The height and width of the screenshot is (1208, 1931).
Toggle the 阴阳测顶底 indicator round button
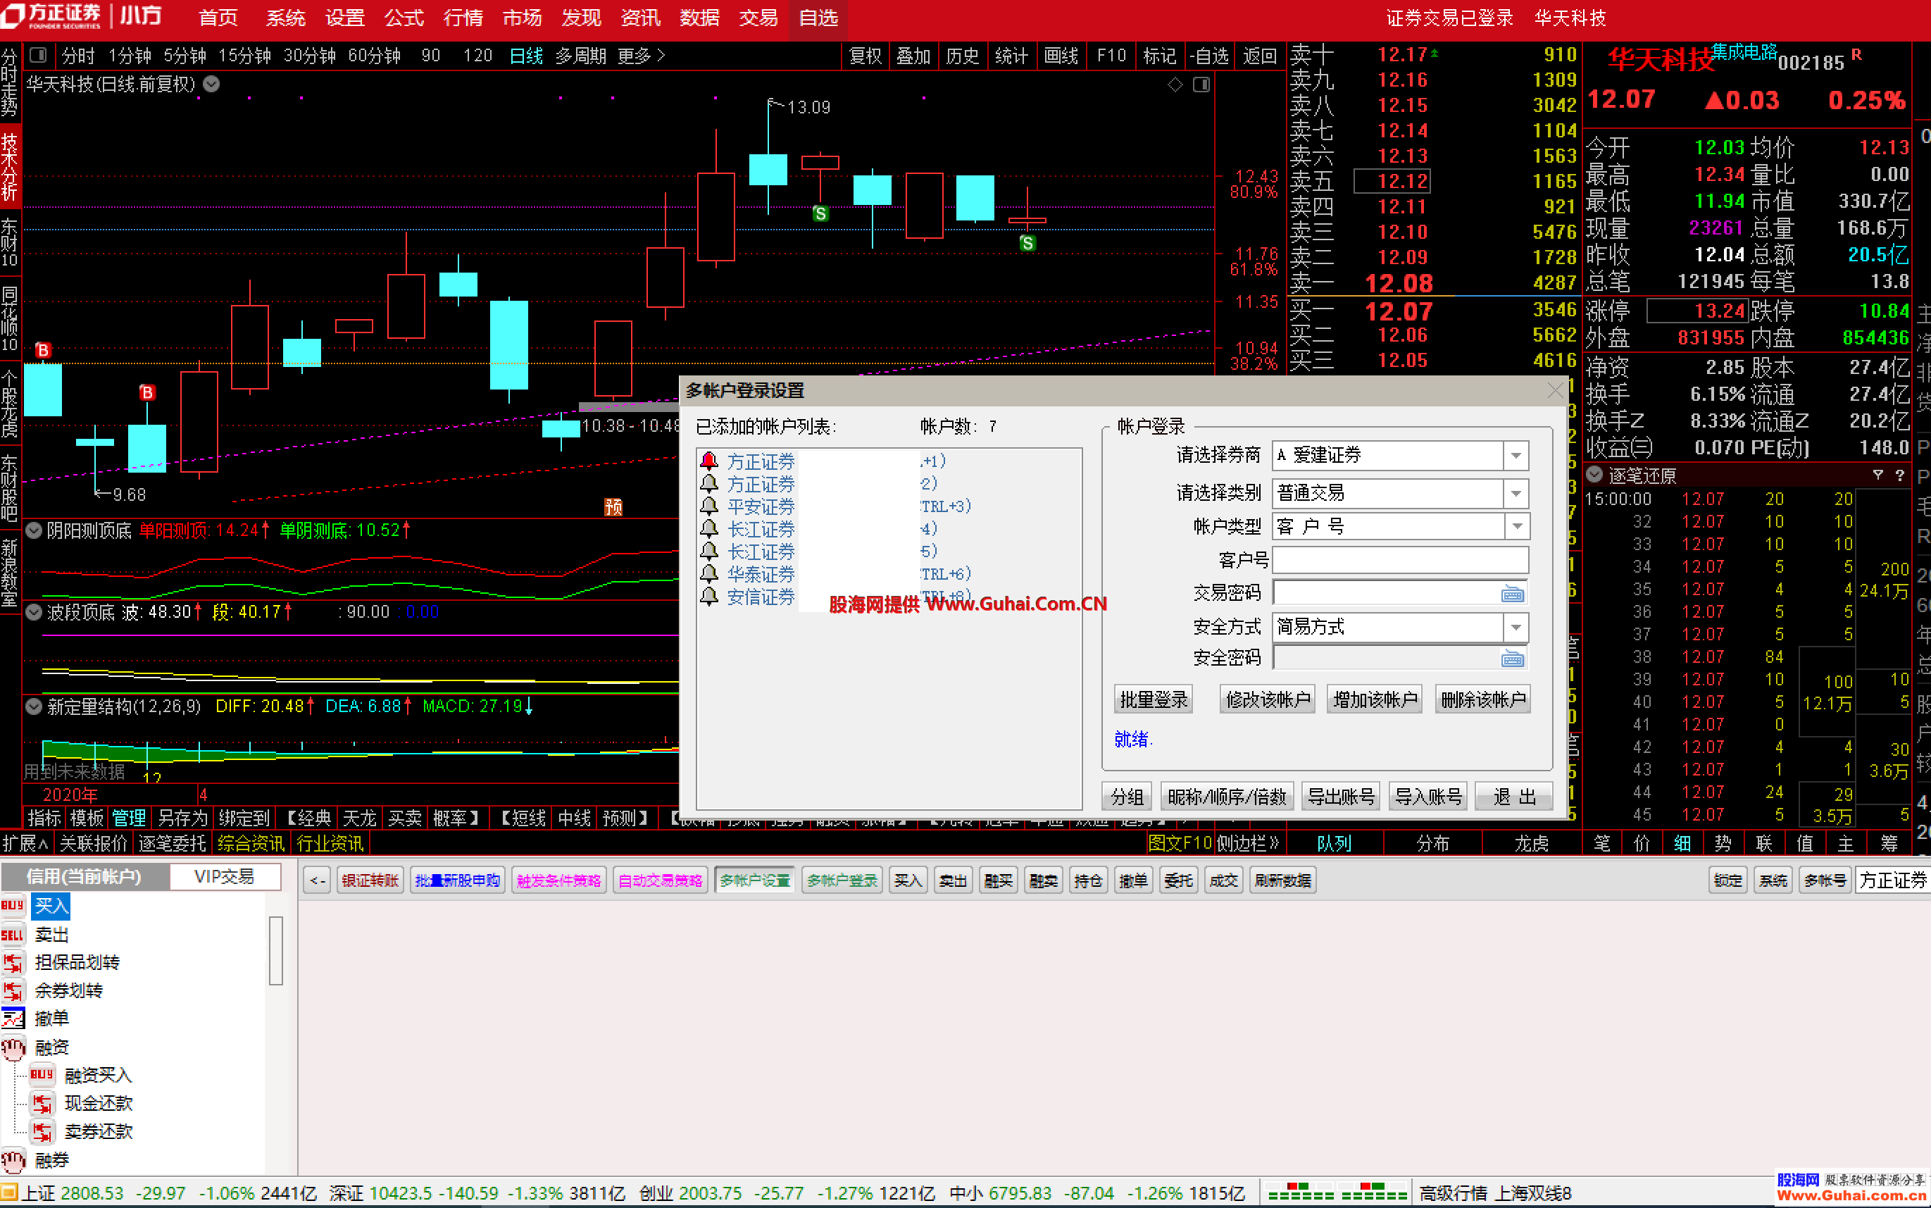(x=34, y=530)
